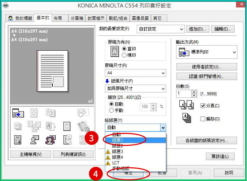
Task: Increase copies with up spinner arrow
Action: tap(194, 92)
